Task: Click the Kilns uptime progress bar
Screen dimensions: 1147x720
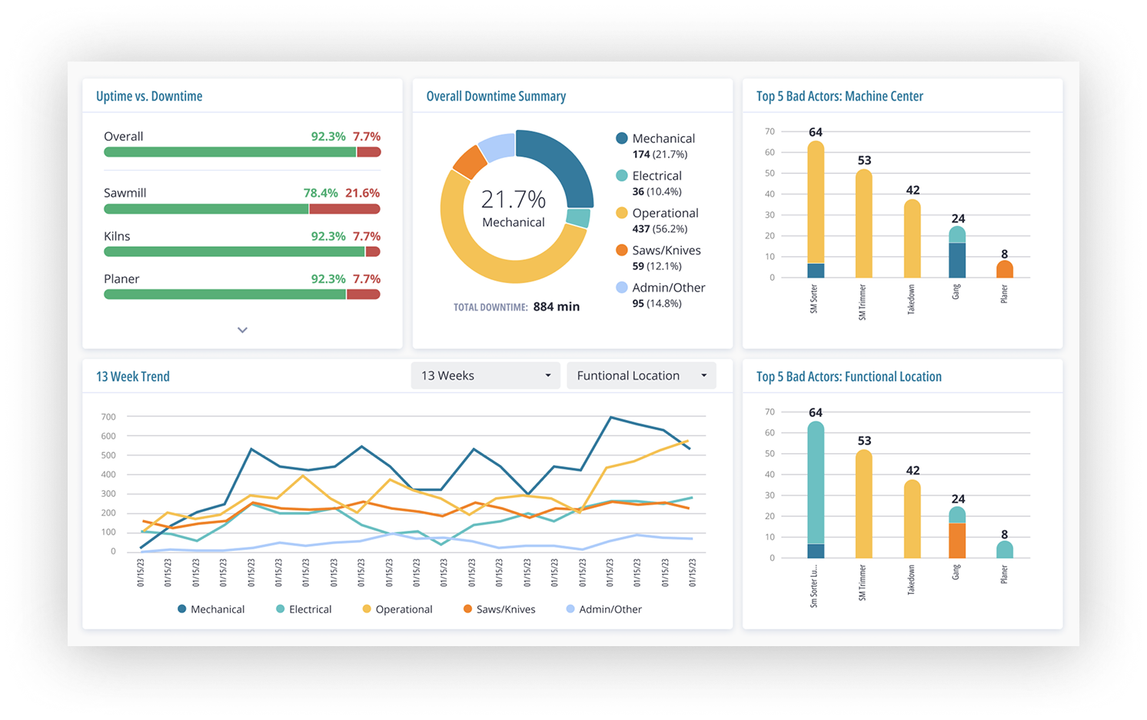Action: coord(242,252)
